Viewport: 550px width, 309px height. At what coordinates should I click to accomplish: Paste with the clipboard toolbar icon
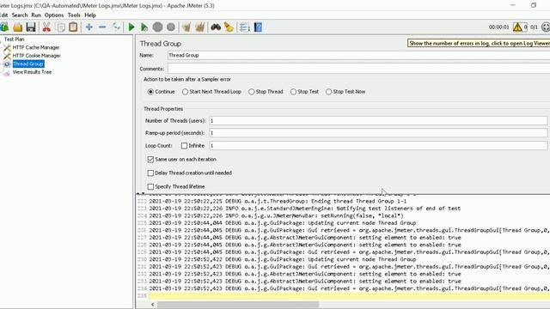pyautogui.click(x=73, y=27)
